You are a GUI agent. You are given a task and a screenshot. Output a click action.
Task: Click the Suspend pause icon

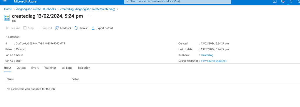coord(38,28)
